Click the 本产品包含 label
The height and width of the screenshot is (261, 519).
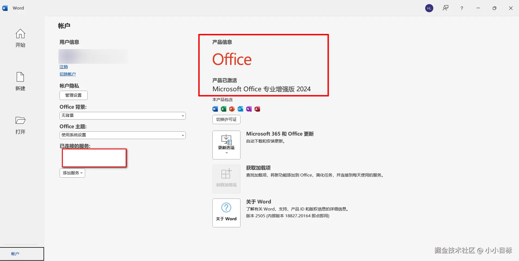click(x=223, y=100)
